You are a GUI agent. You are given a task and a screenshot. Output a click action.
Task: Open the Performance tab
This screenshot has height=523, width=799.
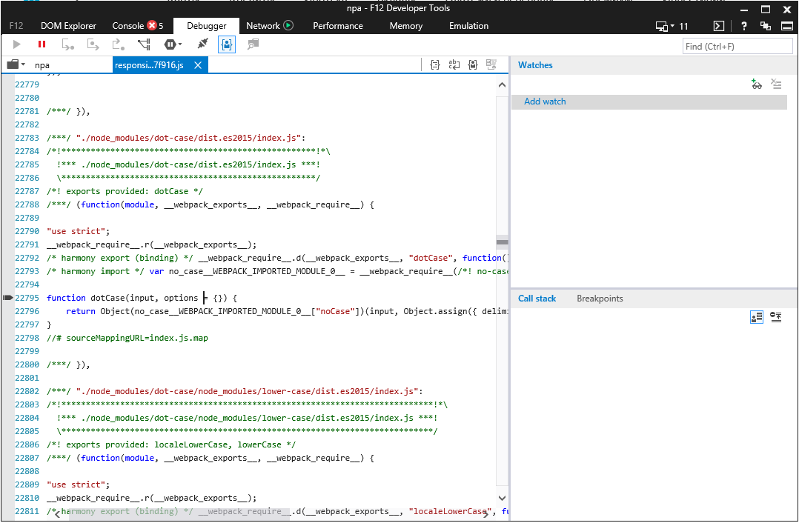[x=338, y=25]
